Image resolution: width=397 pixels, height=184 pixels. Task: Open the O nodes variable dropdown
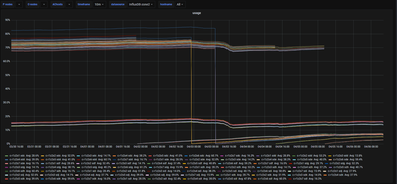click(x=44, y=4)
